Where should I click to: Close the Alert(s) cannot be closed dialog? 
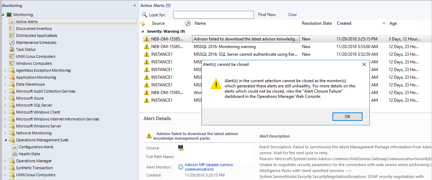coord(364,64)
